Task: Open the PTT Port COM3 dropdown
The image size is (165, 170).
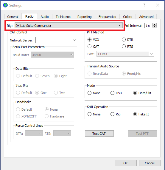Action: (x=125, y=54)
